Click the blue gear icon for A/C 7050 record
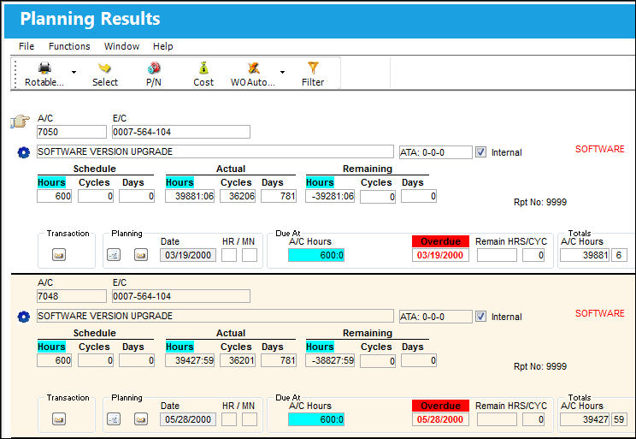The height and width of the screenshot is (439, 636). (24, 152)
